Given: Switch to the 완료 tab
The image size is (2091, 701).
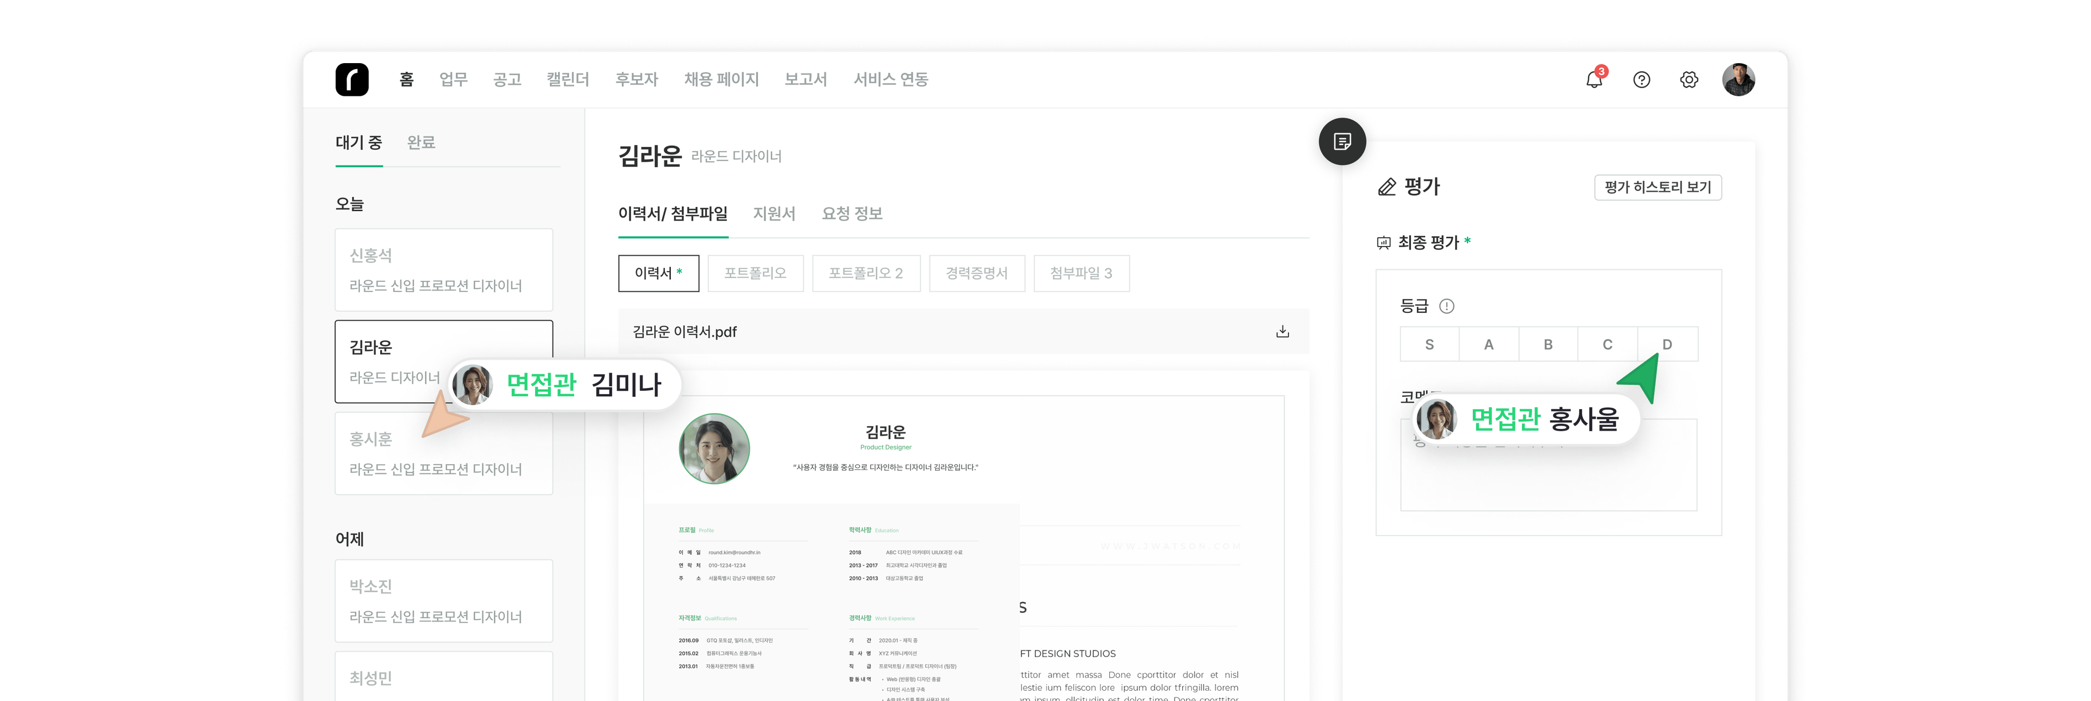Looking at the screenshot, I should point(420,143).
